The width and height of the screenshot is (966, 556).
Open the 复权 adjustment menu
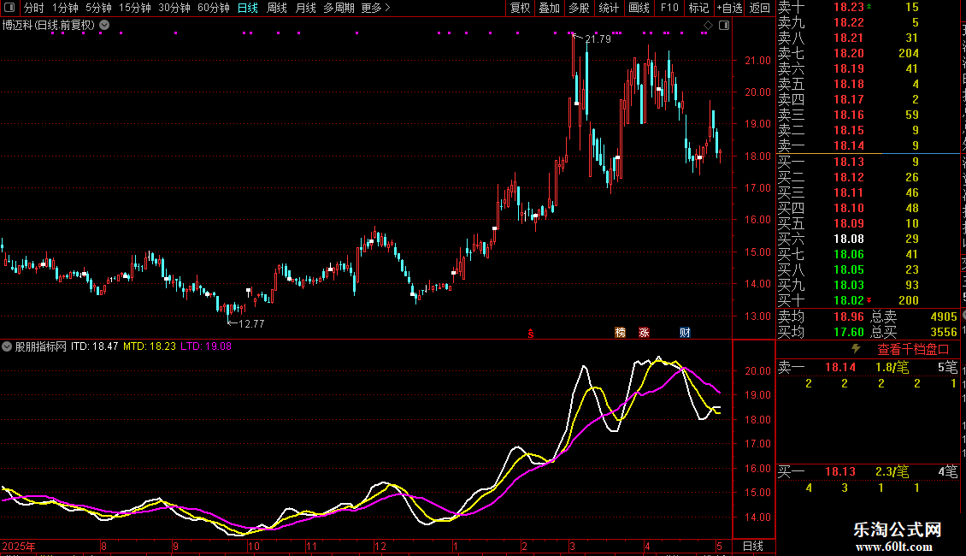[520, 8]
